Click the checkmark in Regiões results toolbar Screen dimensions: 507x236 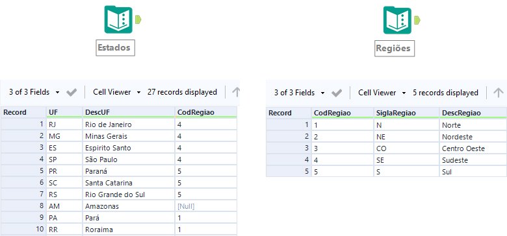(x=337, y=93)
